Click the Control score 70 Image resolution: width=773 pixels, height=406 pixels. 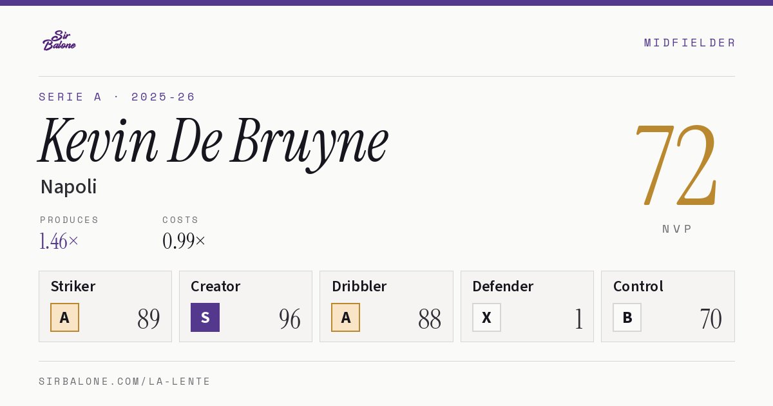point(711,318)
